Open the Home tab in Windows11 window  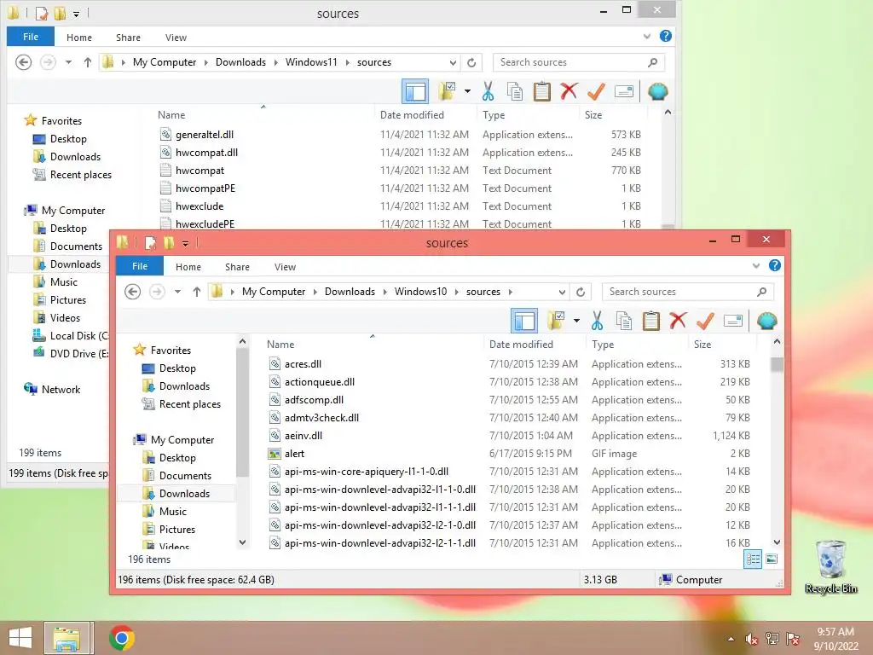coord(79,38)
